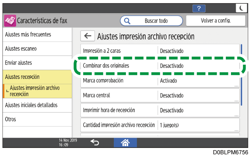Open Cantidad impresión archivo recepción setting
The height and width of the screenshot is (156, 250).
pos(160,125)
